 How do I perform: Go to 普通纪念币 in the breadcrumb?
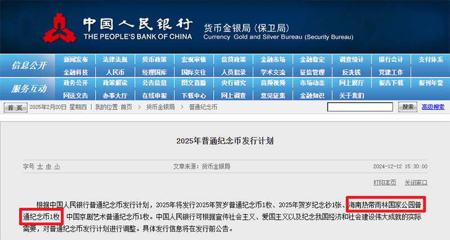tap(203, 107)
